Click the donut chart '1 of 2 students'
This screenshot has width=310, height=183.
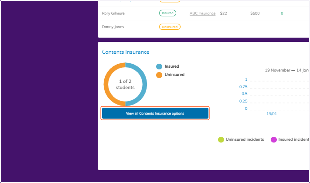point(125,84)
